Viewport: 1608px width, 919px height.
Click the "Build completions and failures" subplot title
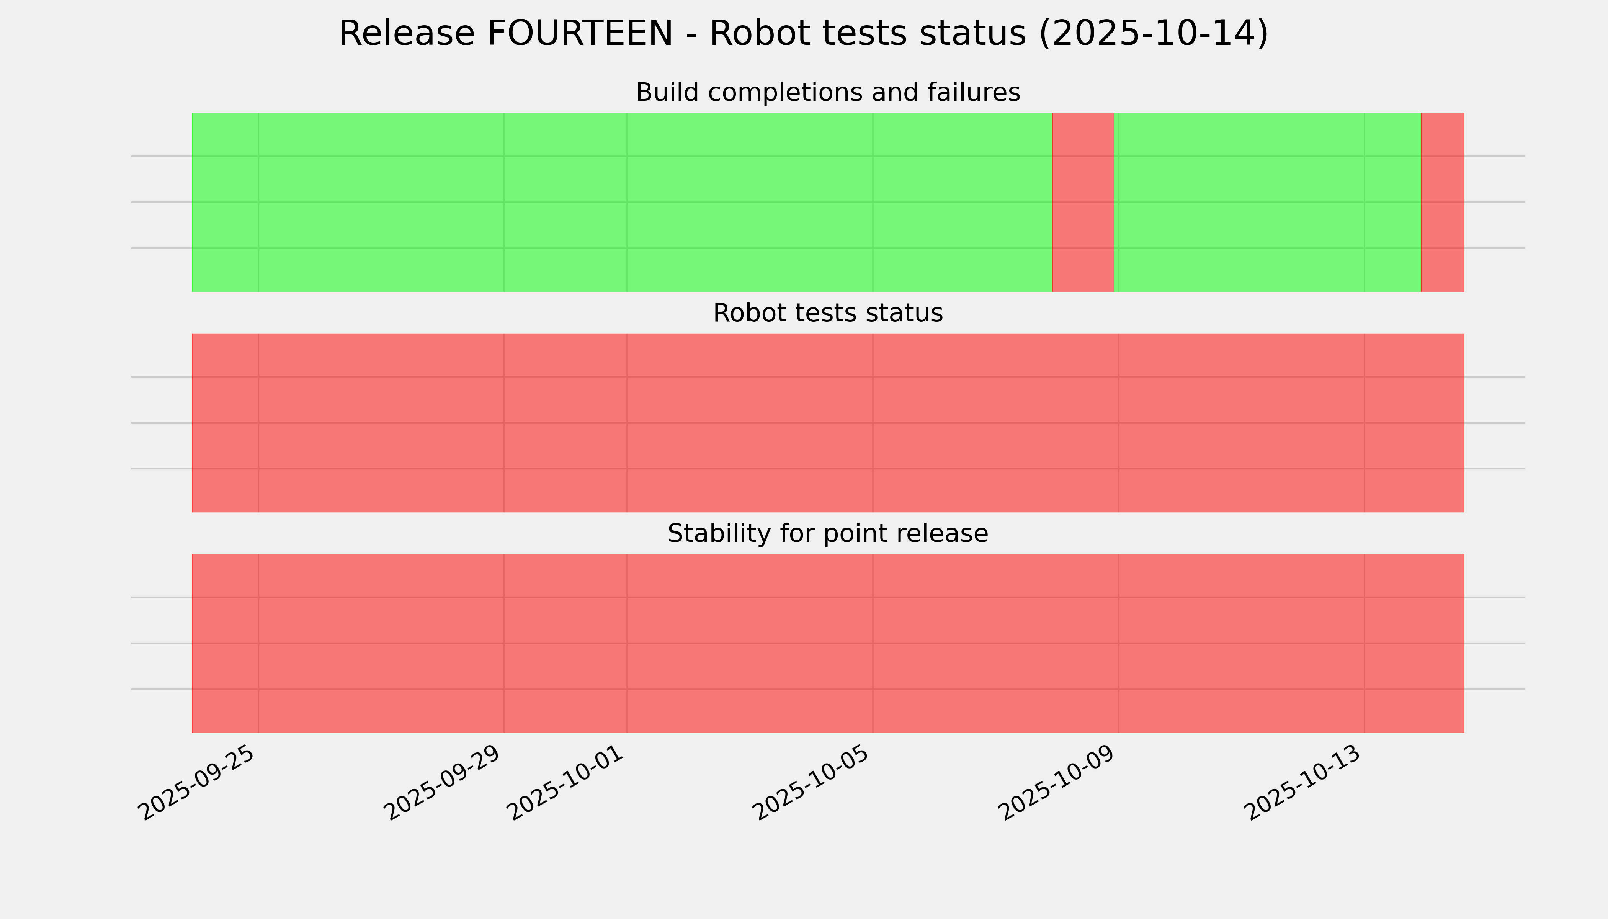[827, 93]
